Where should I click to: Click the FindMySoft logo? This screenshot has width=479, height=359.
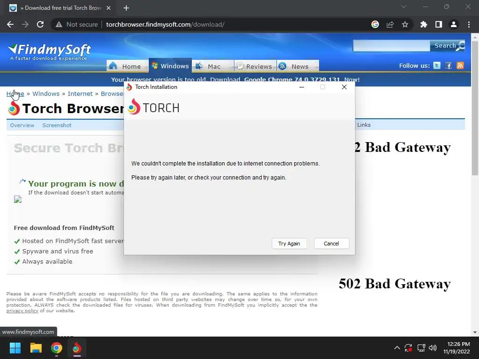(50, 51)
